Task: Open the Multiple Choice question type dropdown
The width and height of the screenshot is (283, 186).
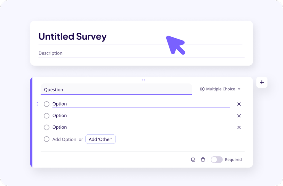Action: pyautogui.click(x=220, y=89)
